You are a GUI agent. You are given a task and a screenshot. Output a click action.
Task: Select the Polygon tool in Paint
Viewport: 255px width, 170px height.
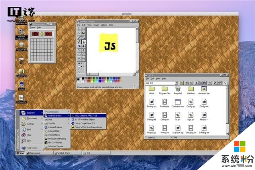point(83,55)
